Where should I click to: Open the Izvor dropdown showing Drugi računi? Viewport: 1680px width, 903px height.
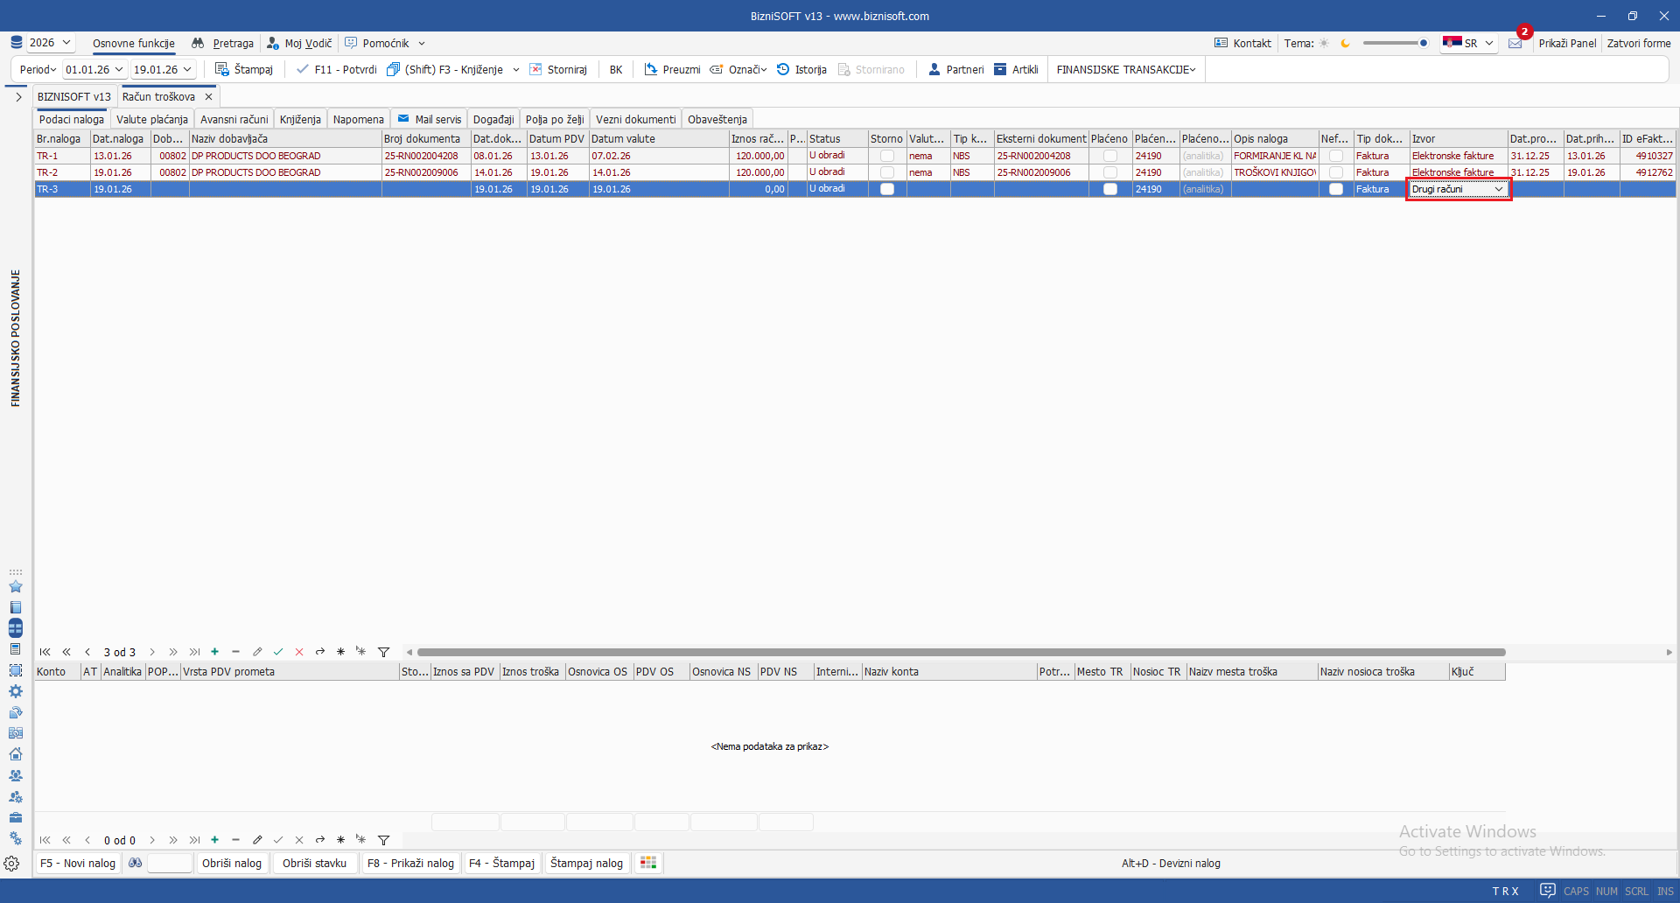point(1498,189)
